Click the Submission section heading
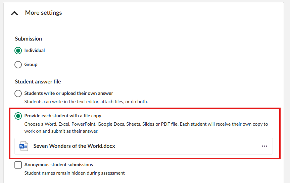 coord(29,39)
